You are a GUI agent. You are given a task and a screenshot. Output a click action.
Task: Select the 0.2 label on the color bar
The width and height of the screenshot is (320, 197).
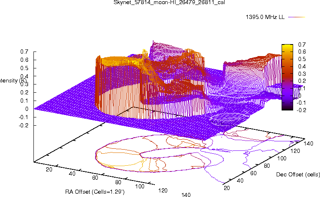pos(302,81)
